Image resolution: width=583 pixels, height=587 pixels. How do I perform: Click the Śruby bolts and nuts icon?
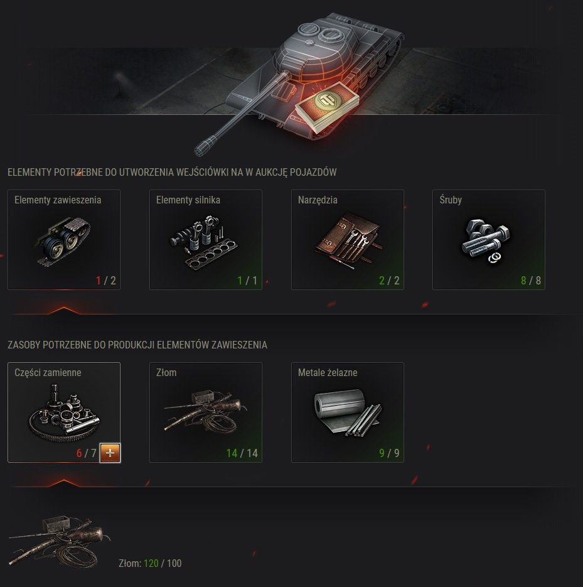coord(486,240)
